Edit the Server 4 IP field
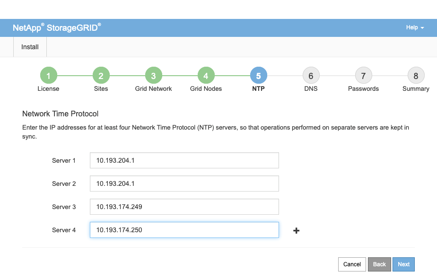The image size is (437, 280). [184, 230]
